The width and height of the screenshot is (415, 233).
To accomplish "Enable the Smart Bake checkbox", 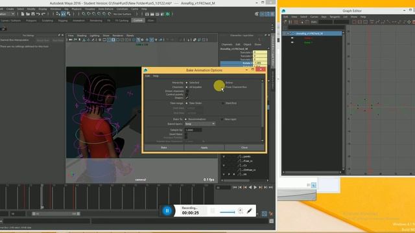I will (186, 134).
